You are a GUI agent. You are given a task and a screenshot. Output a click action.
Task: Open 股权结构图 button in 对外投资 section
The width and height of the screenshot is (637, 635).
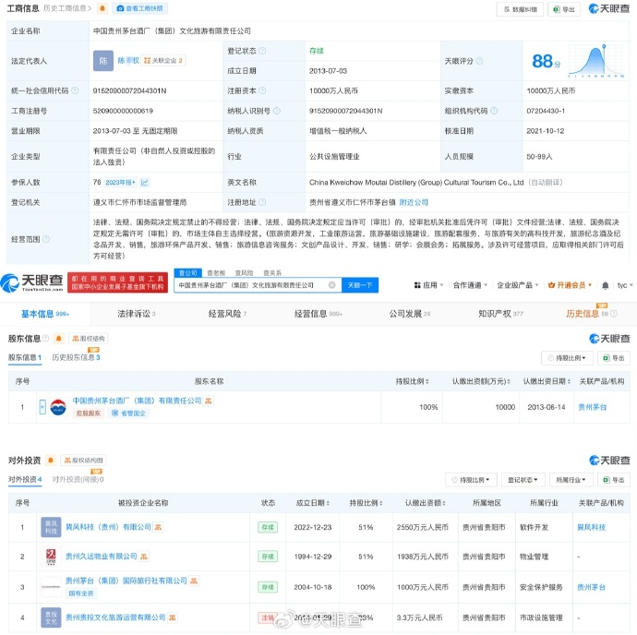83,461
